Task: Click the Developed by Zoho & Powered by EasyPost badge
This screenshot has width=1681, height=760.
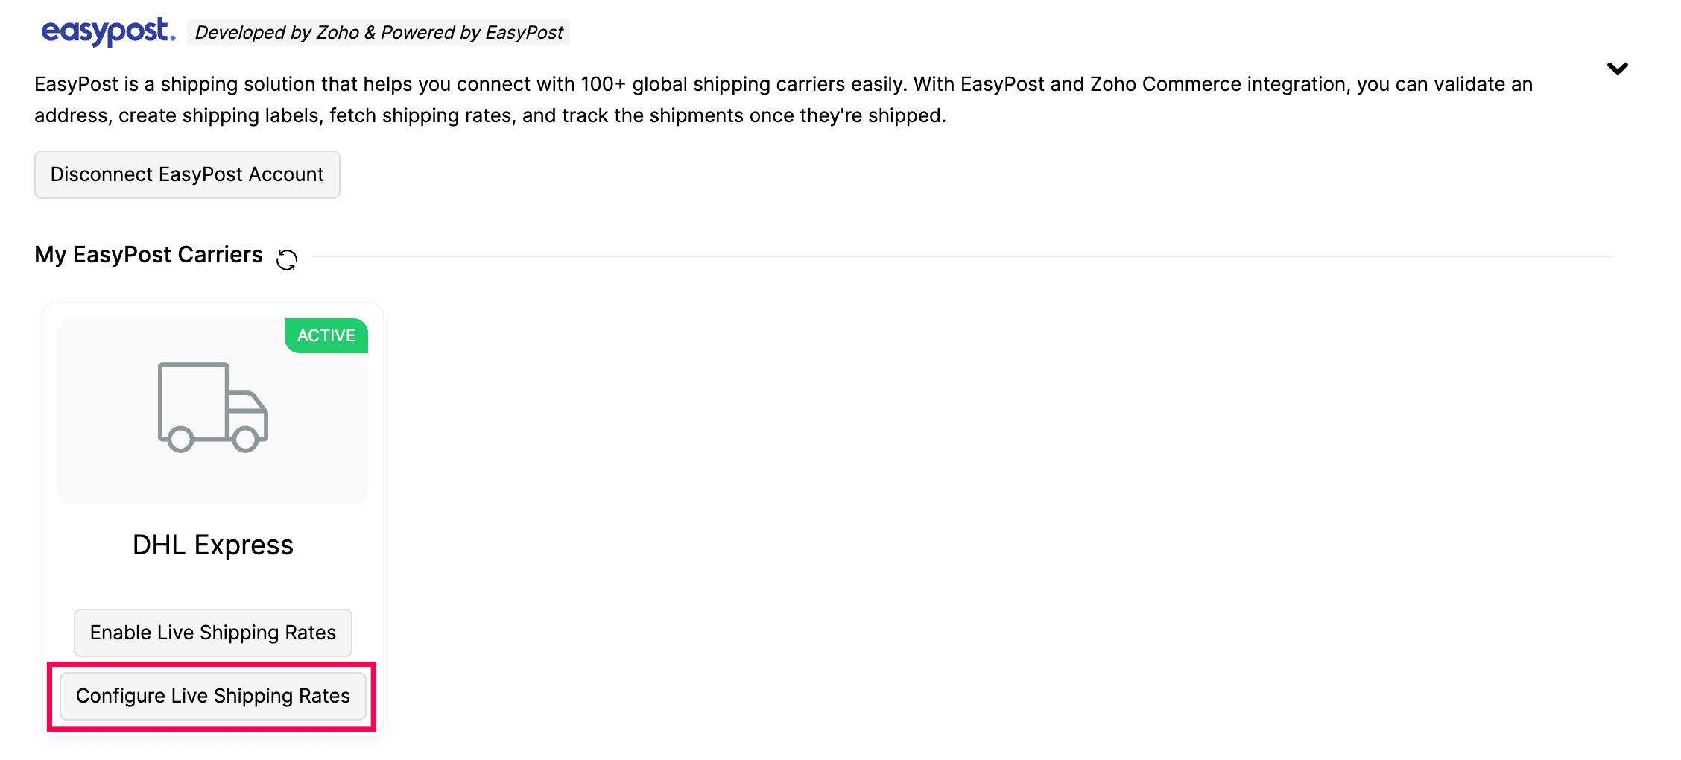Action: coord(379,32)
